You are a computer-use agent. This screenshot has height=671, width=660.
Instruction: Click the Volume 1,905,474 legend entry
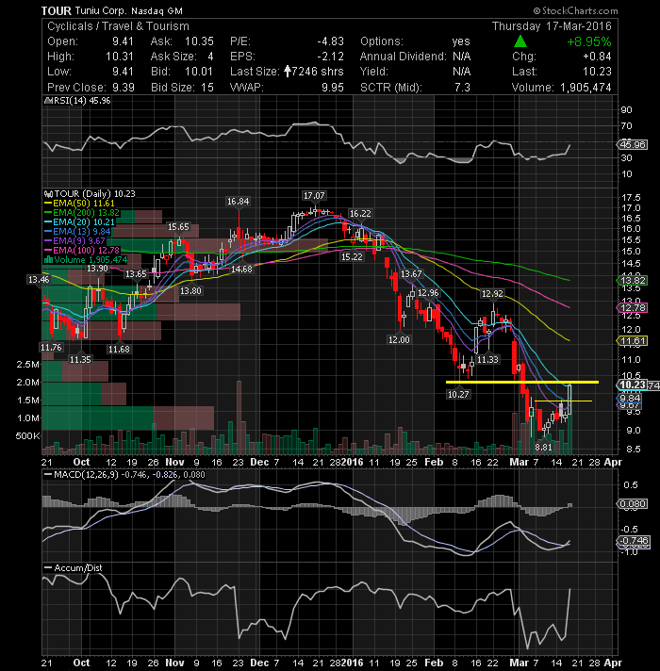(86, 260)
